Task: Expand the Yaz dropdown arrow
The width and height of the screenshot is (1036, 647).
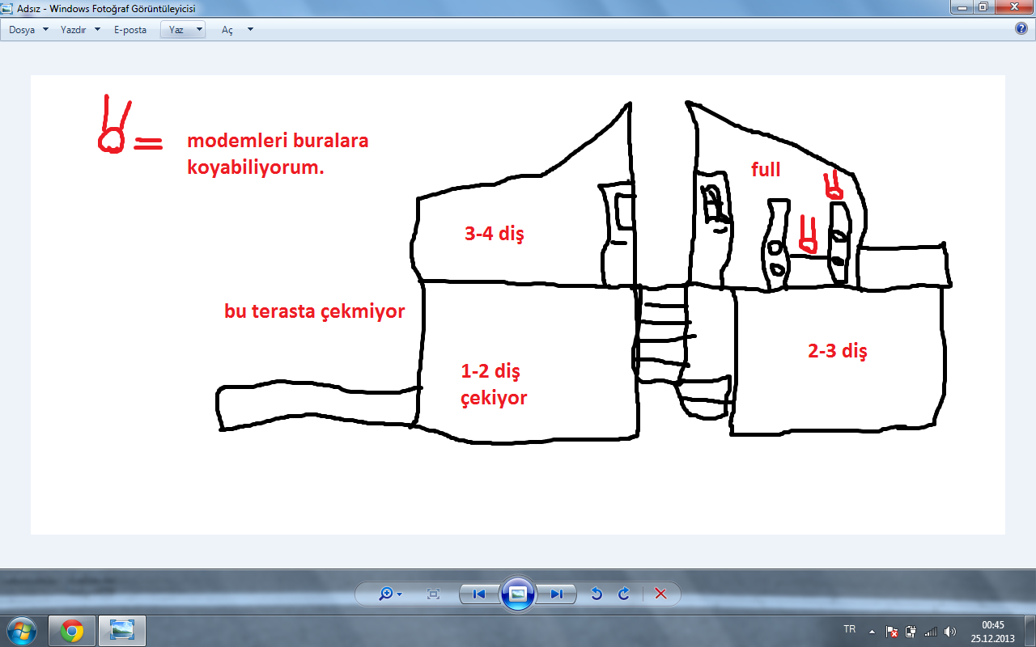Action: point(199,29)
